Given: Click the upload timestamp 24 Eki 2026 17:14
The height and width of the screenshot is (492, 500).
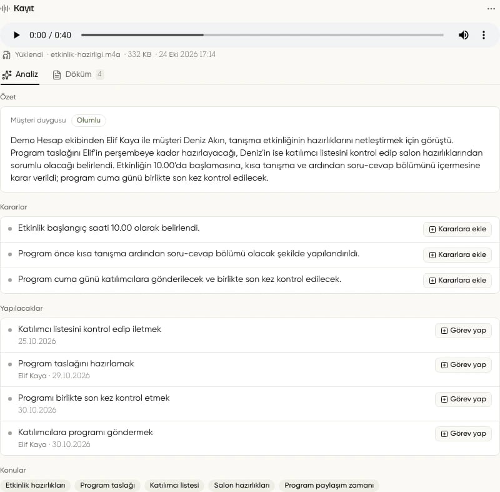Looking at the screenshot, I should [x=187, y=54].
